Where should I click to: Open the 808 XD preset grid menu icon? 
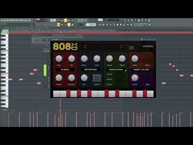tap(131, 48)
